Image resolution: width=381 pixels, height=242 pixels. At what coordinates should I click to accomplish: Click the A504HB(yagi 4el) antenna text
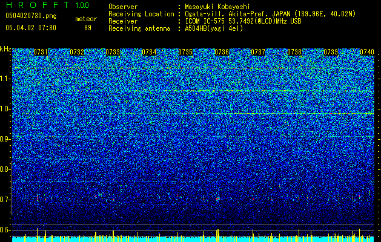tap(214, 28)
